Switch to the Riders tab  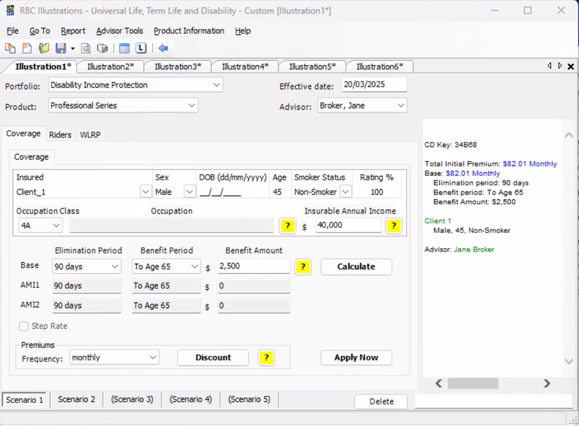[x=60, y=135]
